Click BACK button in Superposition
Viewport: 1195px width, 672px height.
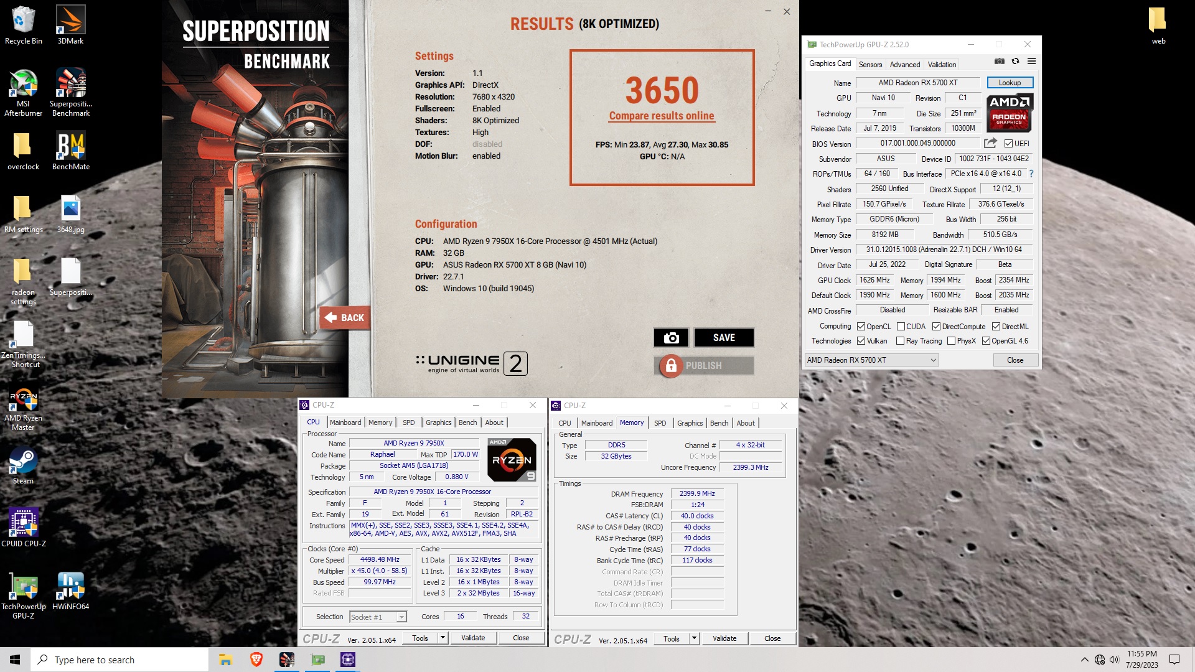[x=345, y=317]
